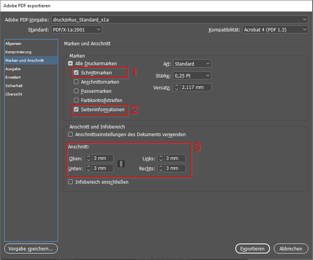The width and height of the screenshot is (313, 260).
Task: Click the Versatz stepper arrows
Action: point(176,87)
